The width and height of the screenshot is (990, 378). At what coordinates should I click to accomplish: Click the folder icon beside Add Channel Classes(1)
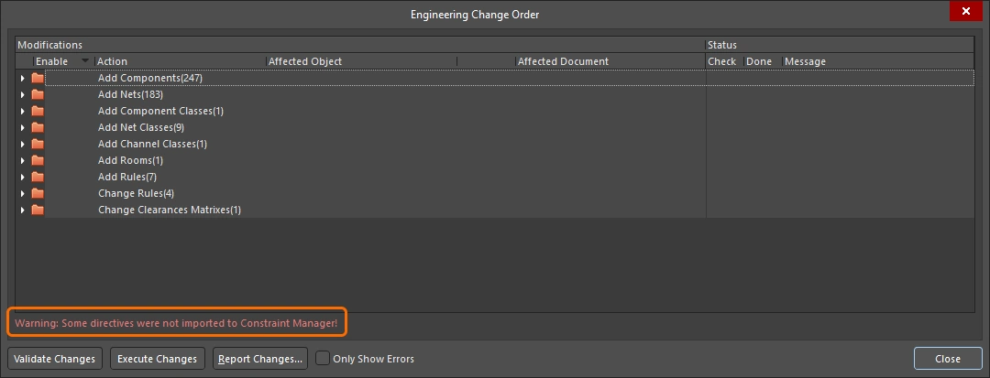[38, 144]
